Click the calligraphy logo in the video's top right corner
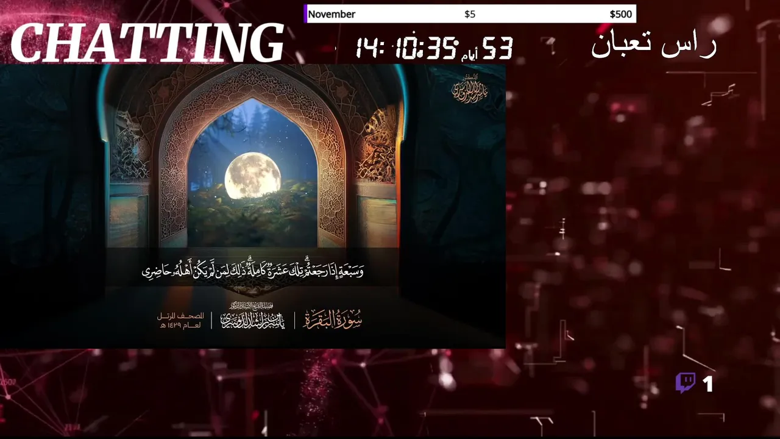Viewport: 780px width, 439px height. (x=470, y=89)
